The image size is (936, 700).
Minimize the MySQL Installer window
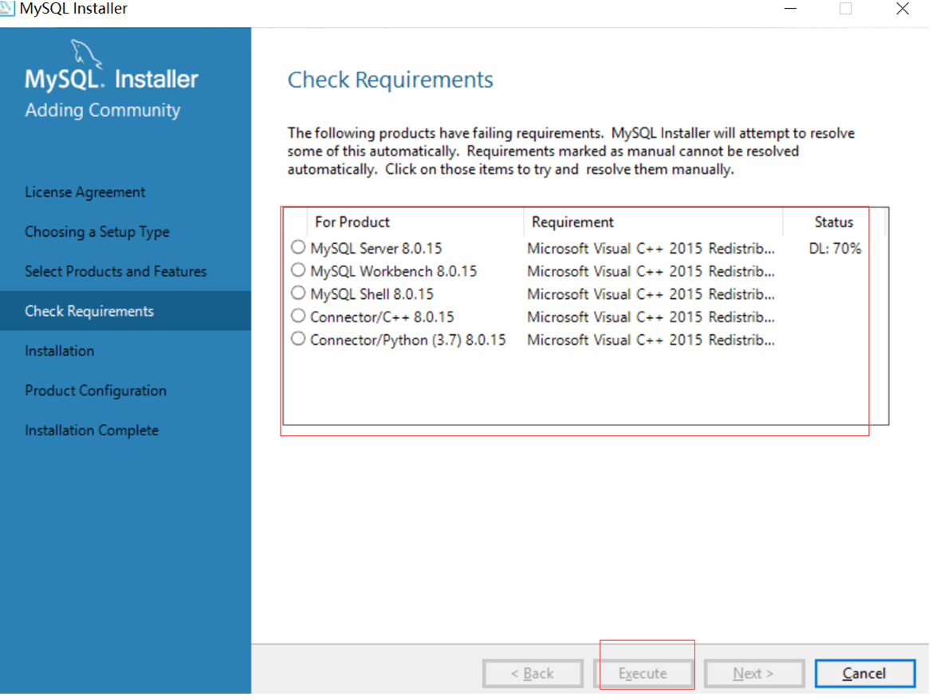(790, 8)
